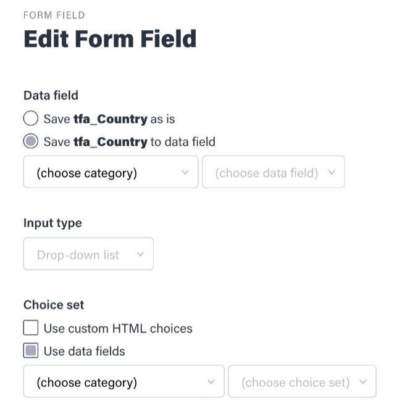
Task: Tick the "Use custom HTML choices" checkbox
Action: point(31,328)
